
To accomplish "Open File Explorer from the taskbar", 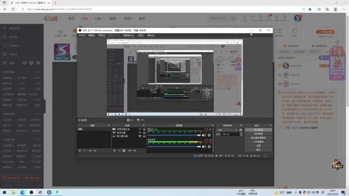I will [x=14, y=193].
